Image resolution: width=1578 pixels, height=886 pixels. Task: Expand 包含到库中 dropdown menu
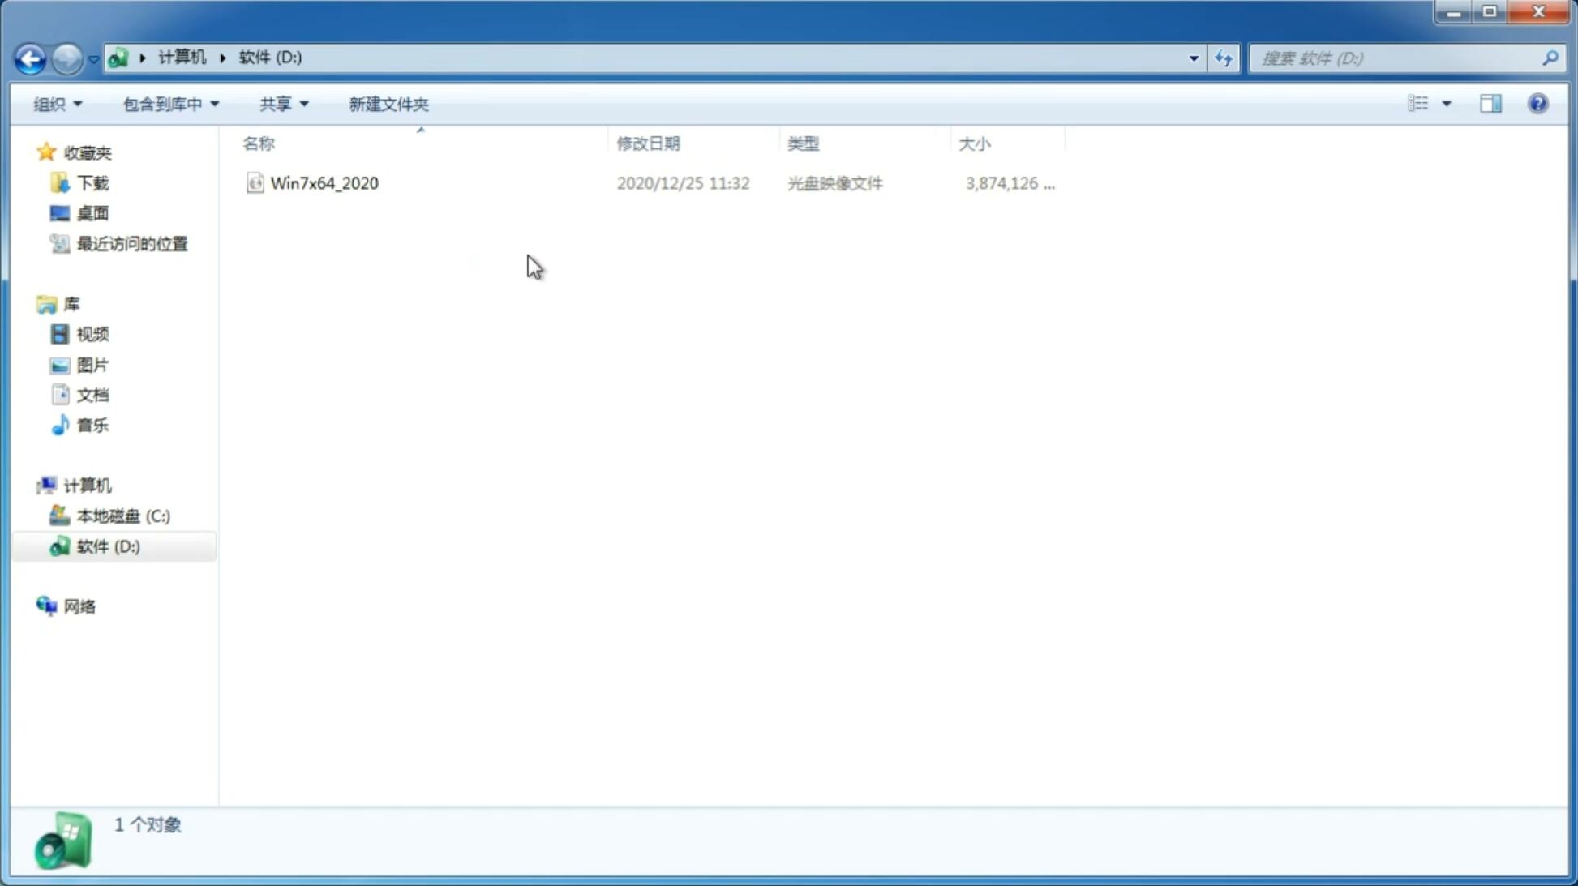170,103
